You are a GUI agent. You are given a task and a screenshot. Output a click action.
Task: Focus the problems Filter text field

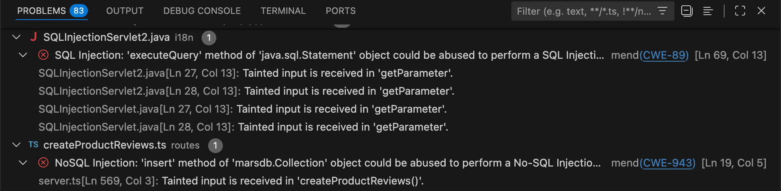tap(584, 11)
